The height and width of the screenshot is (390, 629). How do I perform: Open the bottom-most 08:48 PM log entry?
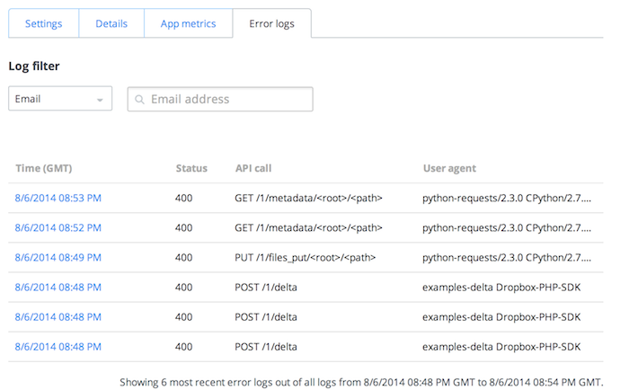click(58, 346)
